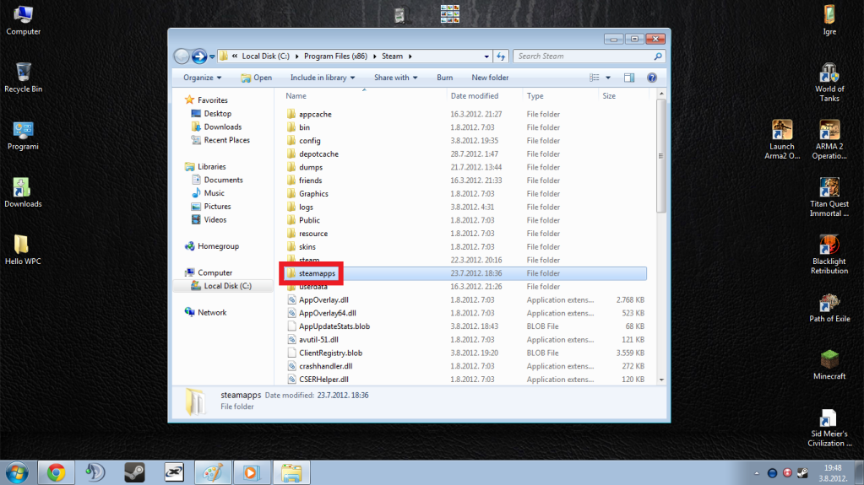Click the Explorer Back navigation button

point(182,57)
